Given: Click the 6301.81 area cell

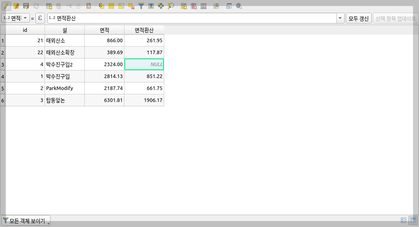Looking at the screenshot, I should (105, 100).
